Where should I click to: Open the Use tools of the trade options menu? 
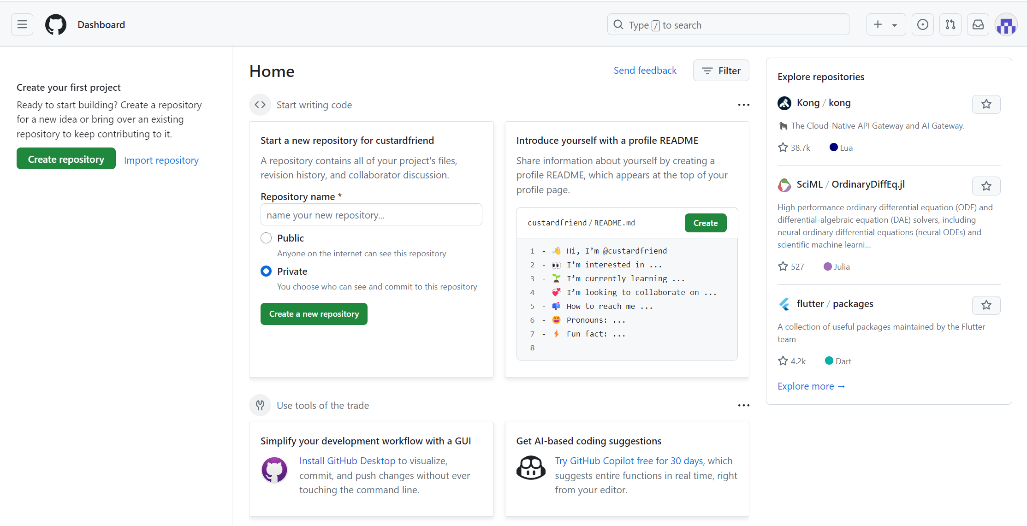pyautogui.click(x=743, y=405)
